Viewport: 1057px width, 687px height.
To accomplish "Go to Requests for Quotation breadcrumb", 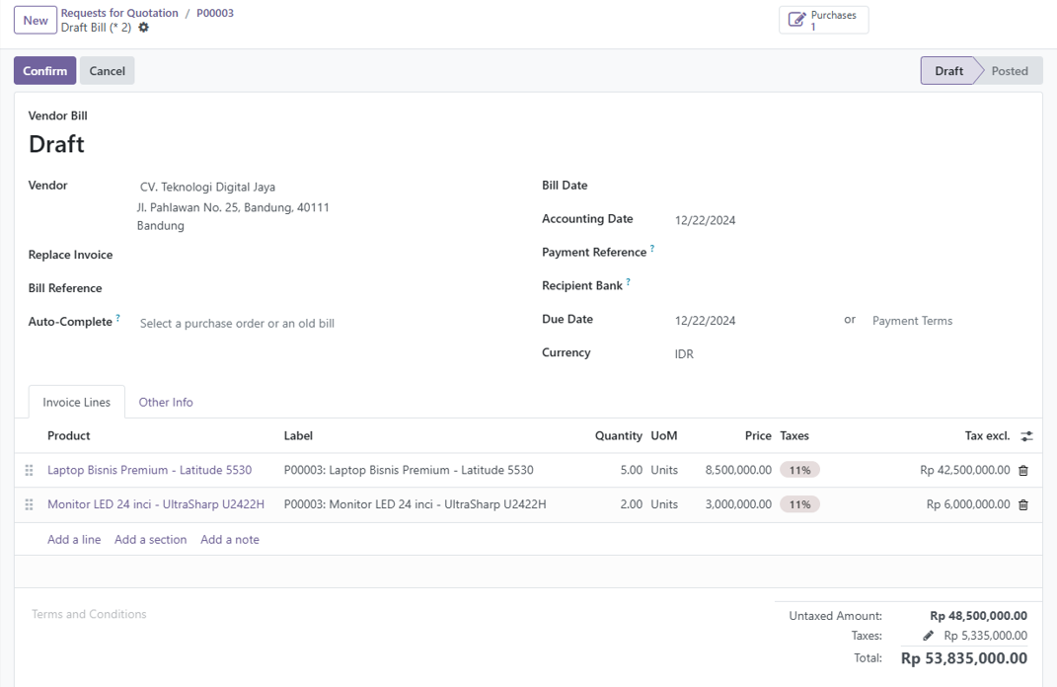I will click(119, 13).
